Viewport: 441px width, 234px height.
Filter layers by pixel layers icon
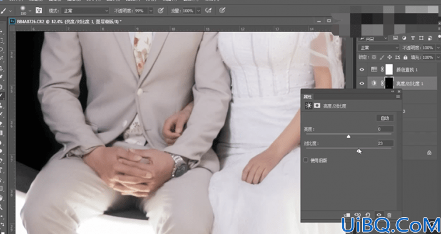[x=395, y=38]
